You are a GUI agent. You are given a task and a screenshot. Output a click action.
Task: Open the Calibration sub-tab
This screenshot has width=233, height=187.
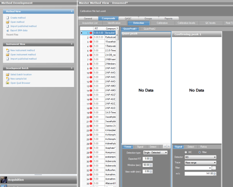click(162, 23)
